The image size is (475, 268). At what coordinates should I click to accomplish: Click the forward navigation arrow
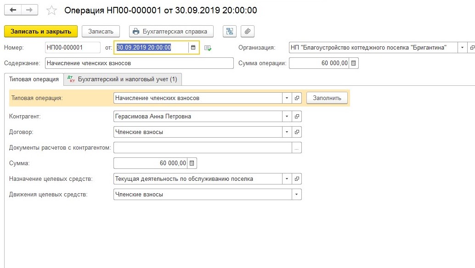tap(29, 10)
